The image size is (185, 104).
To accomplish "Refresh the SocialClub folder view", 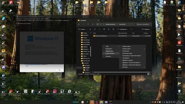I will (x=93, y=24).
